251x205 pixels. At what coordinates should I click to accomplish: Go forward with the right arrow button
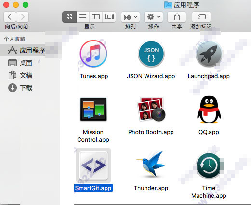pyautogui.click(x=23, y=17)
